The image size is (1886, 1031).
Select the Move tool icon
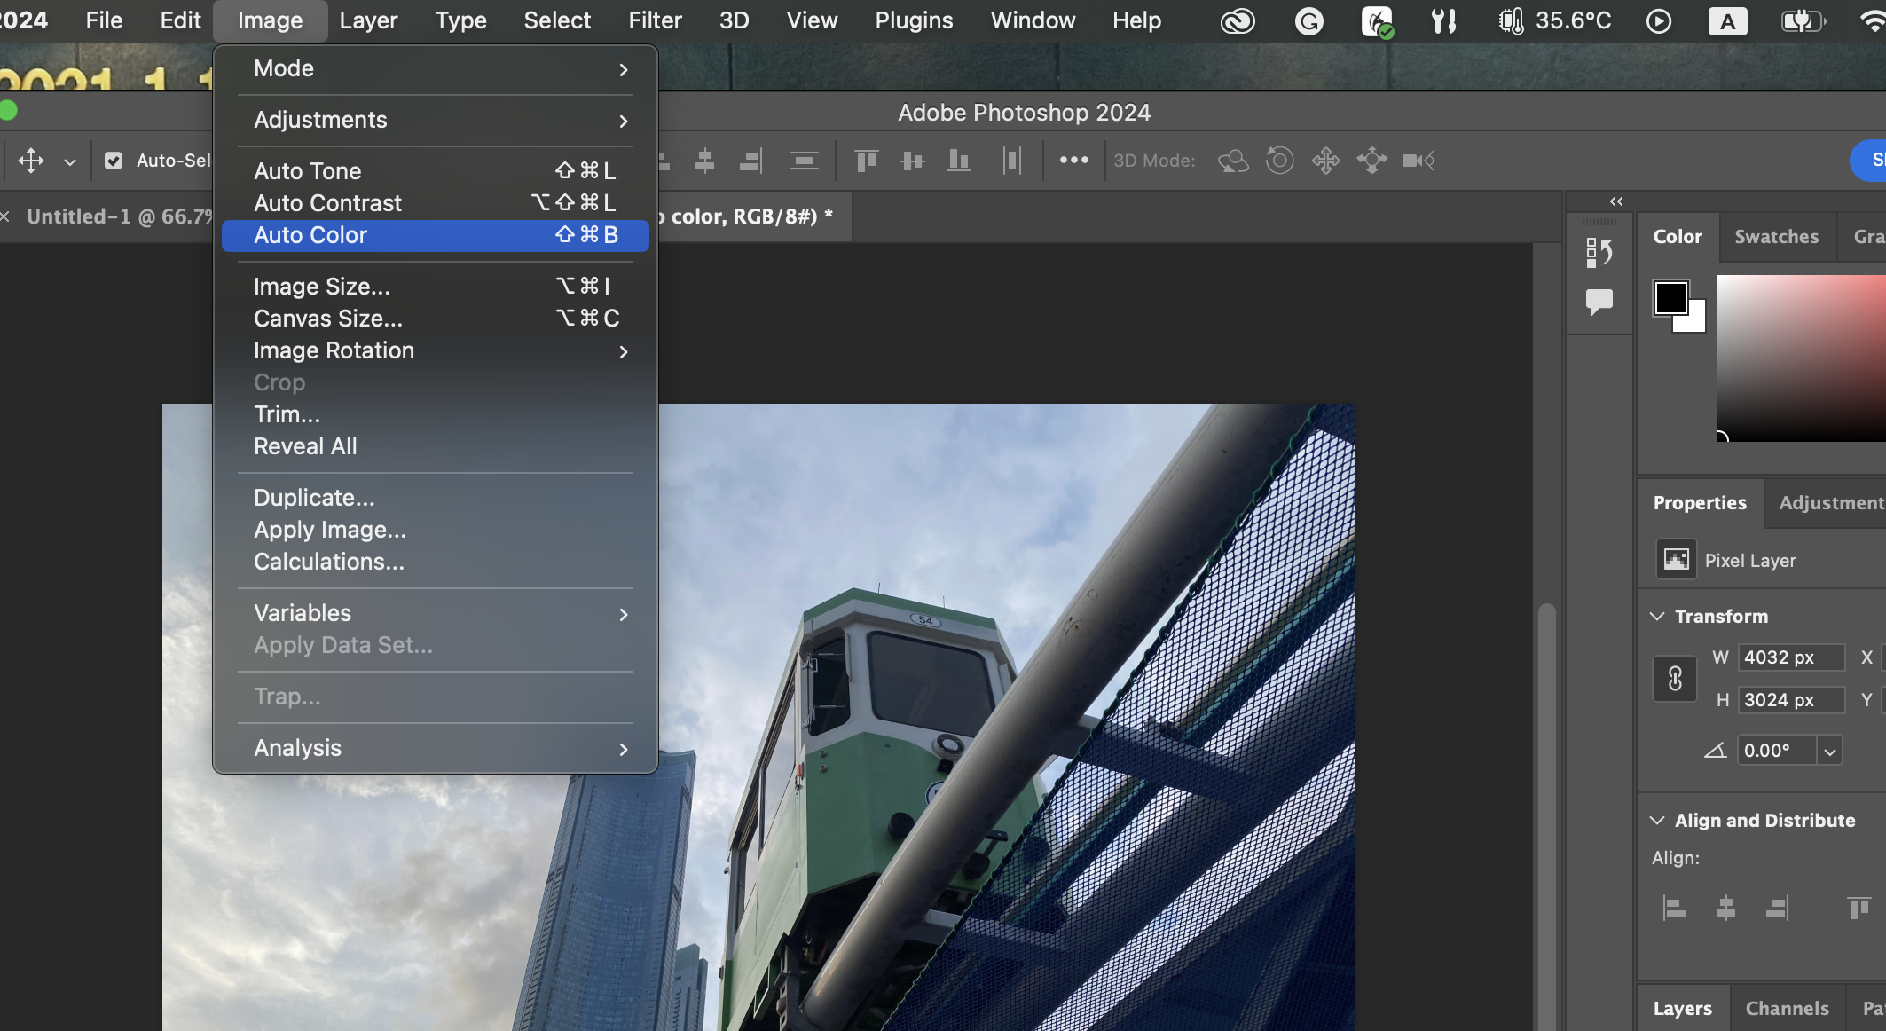pos(31,161)
